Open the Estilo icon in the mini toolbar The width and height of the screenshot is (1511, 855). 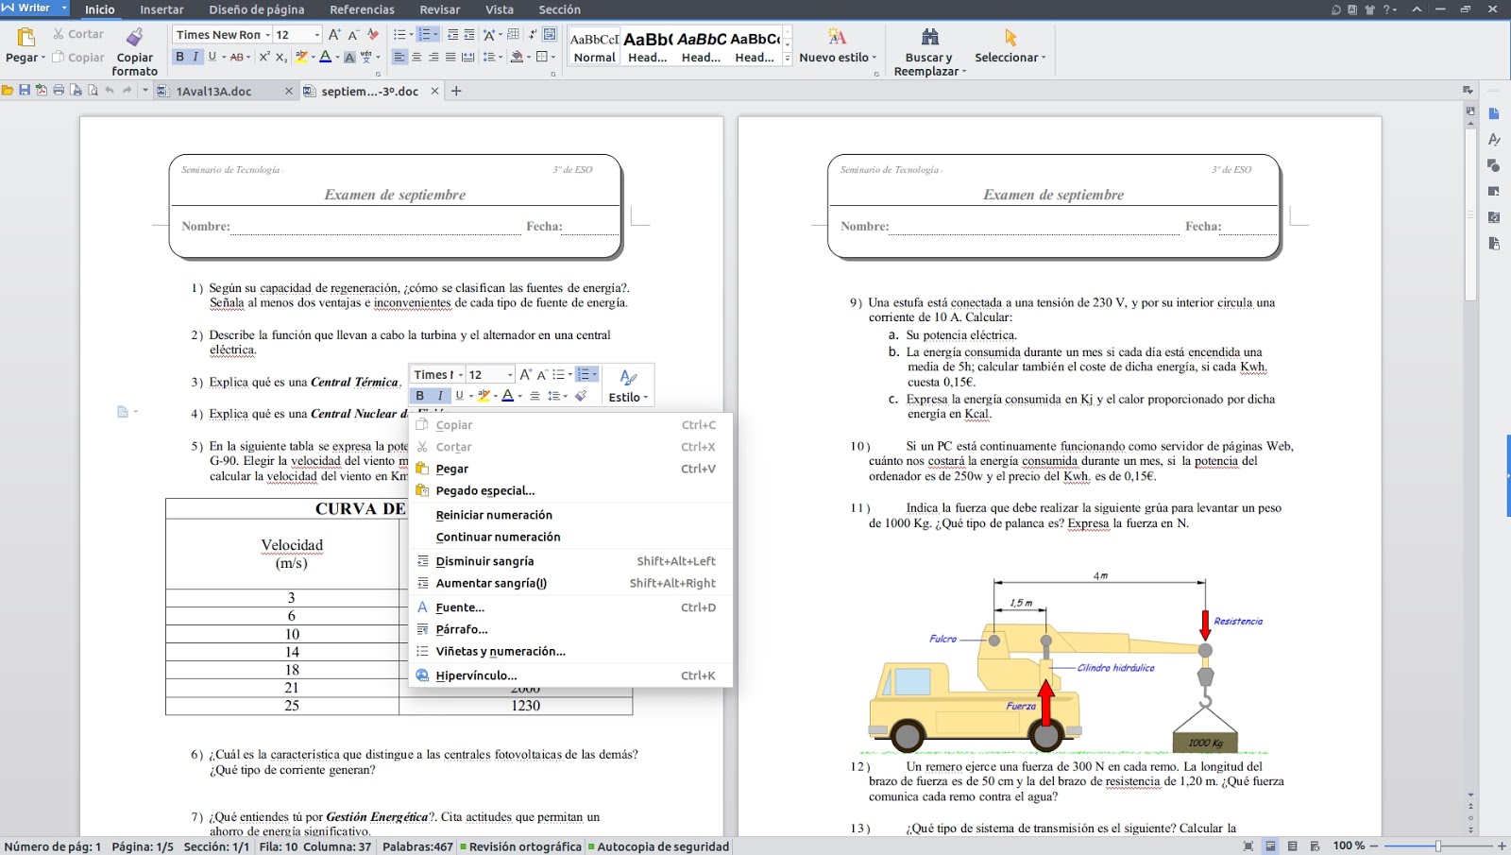[x=628, y=377]
